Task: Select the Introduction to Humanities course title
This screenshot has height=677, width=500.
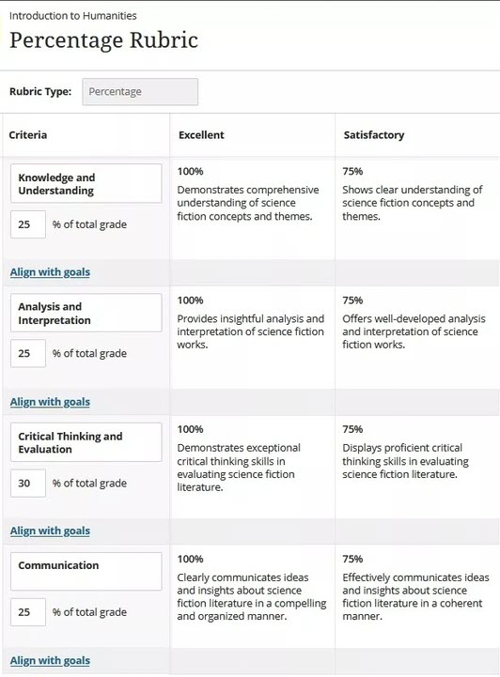Action: click(x=73, y=16)
